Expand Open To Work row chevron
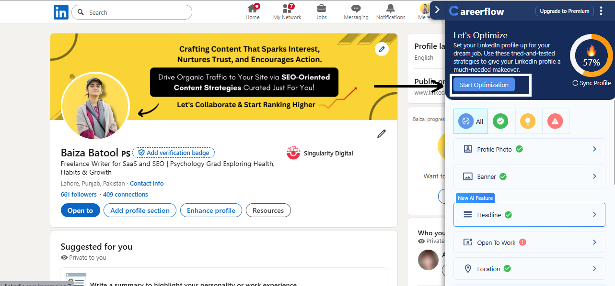 (594, 242)
